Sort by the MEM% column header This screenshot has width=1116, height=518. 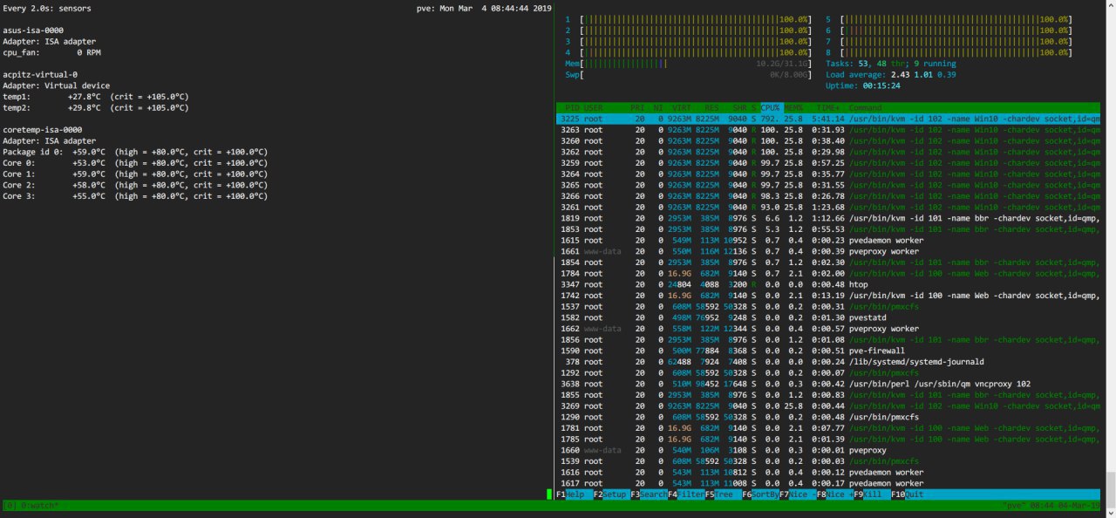[793, 107]
